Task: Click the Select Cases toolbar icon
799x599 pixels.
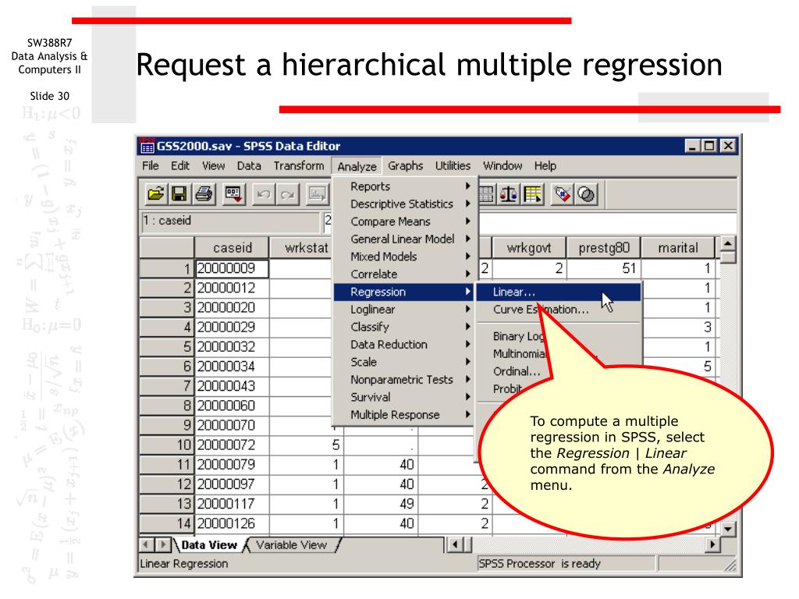Action: (x=532, y=194)
